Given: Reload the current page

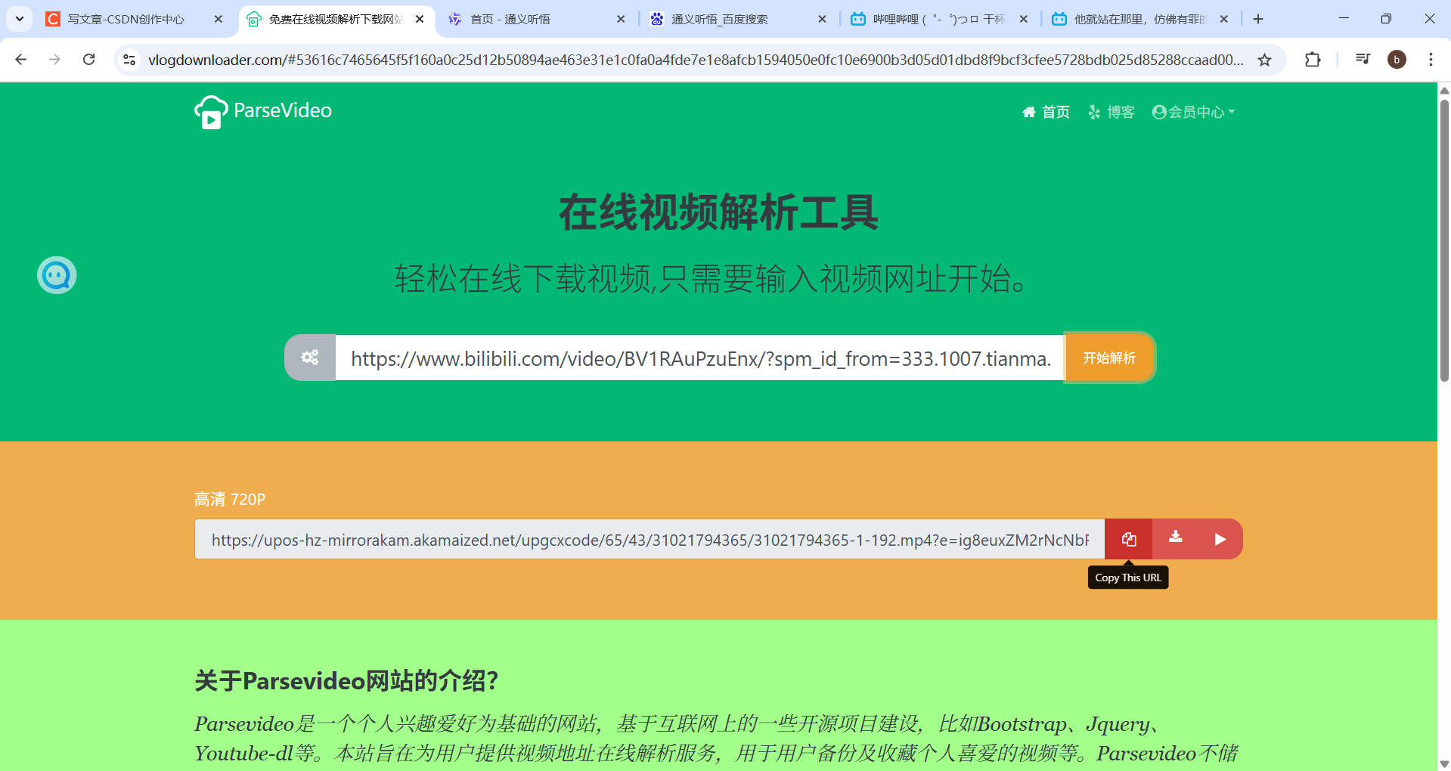Looking at the screenshot, I should [x=88, y=60].
